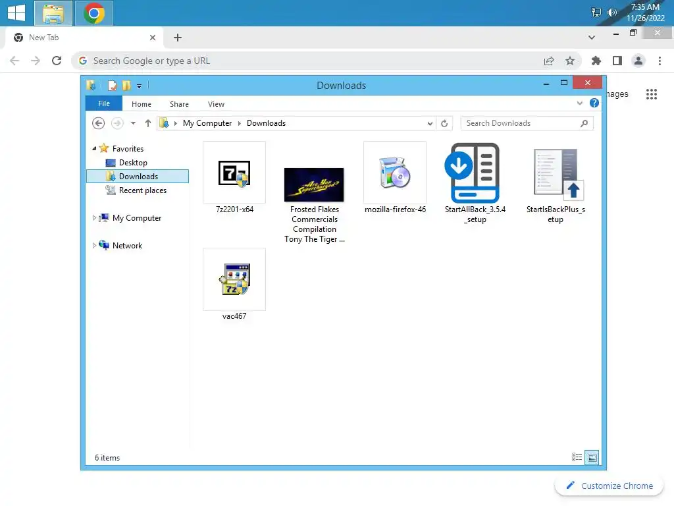674x506 pixels.
Task: Open Chrome from the taskbar
Action: (x=94, y=13)
